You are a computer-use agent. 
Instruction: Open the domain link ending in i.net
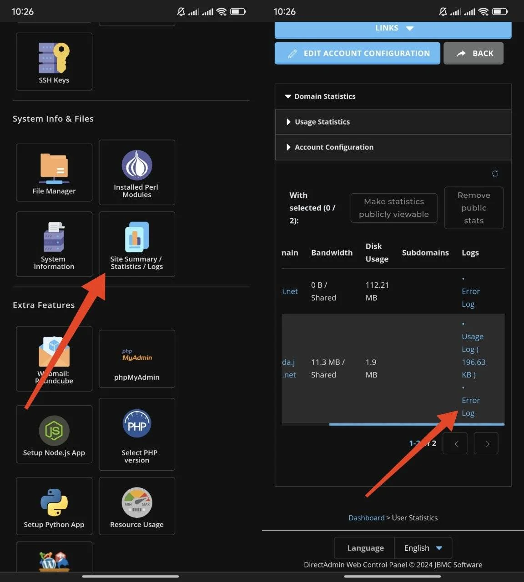(x=290, y=291)
